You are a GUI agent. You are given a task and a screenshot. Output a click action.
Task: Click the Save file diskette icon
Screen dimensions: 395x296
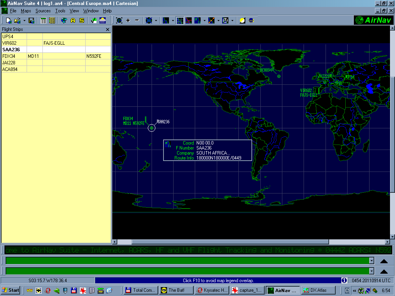click(x=31, y=20)
